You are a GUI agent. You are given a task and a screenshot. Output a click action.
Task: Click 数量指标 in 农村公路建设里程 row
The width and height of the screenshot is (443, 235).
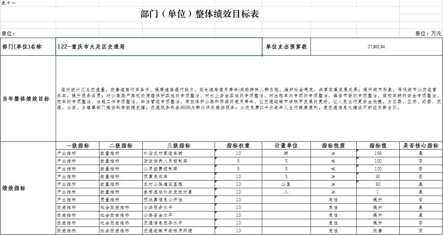(121, 184)
